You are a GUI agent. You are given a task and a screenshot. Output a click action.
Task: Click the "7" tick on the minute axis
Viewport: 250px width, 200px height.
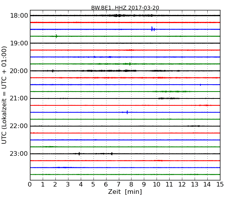(x=118, y=184)
